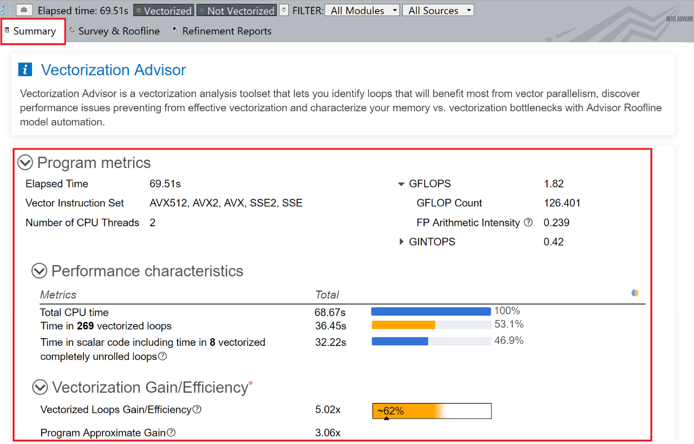Toggle the Not Vectorized loops filter
Screen dimensions: 694x444
click(x=237, y=10)
